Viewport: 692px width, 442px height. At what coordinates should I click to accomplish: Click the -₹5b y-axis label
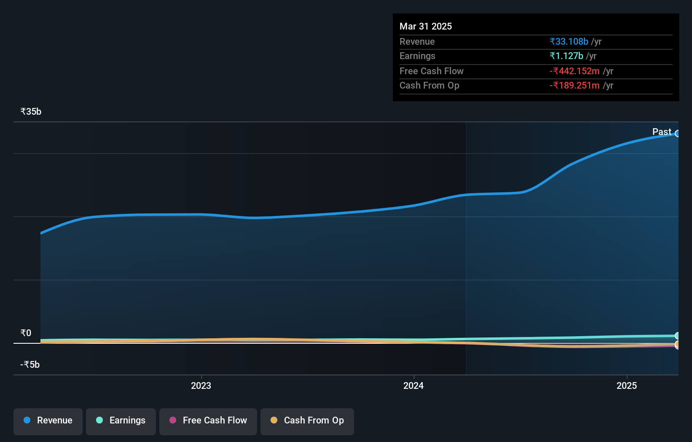30,364
